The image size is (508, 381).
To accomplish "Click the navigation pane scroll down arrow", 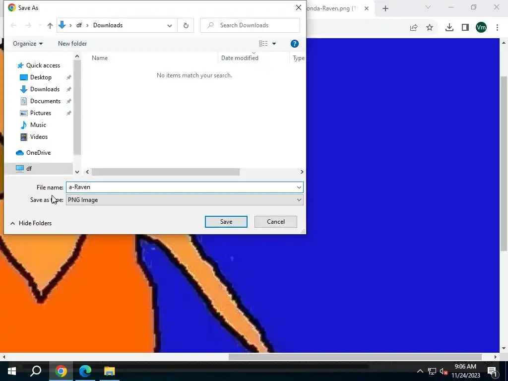I will tap(77, 172).
